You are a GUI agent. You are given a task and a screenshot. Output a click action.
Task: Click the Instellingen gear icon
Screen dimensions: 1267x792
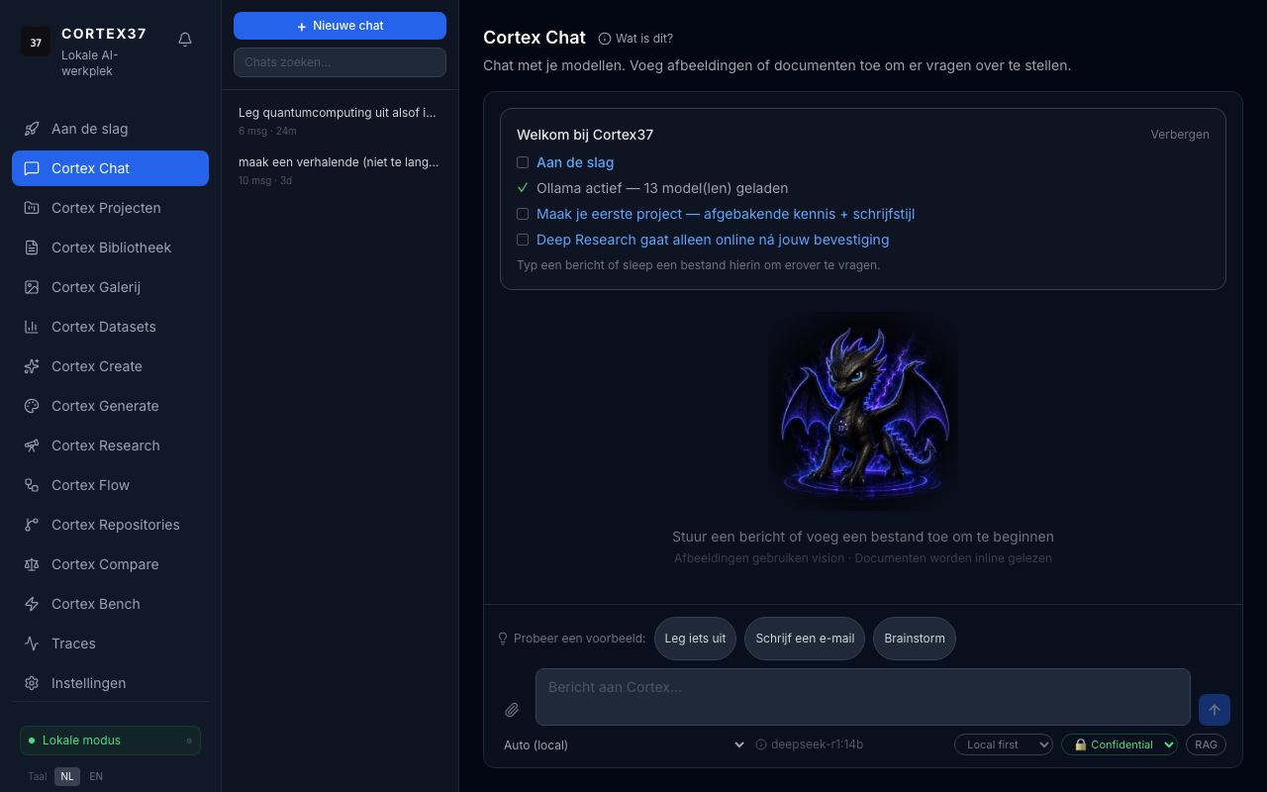(x=32, y=683)
